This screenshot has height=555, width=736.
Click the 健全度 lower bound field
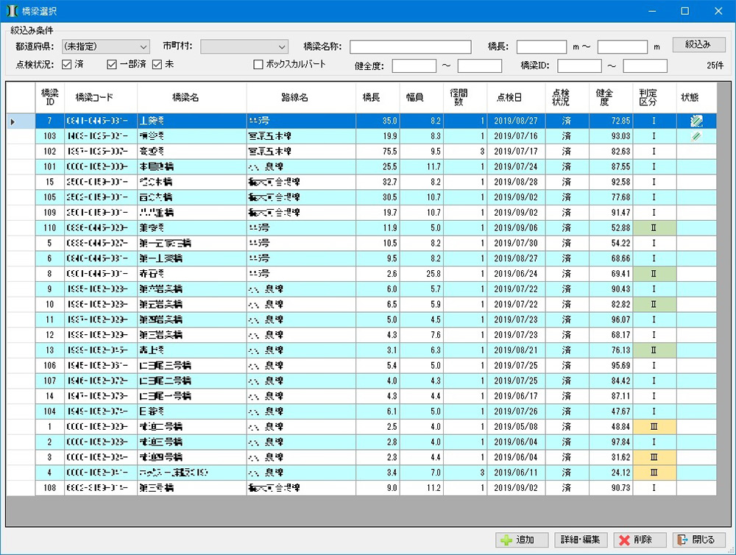[x=414, y=66]
